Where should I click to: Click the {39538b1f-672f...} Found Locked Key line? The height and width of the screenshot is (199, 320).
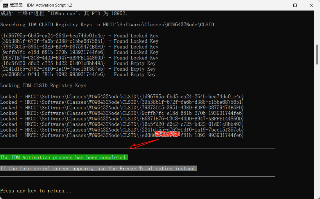point(80,41)
